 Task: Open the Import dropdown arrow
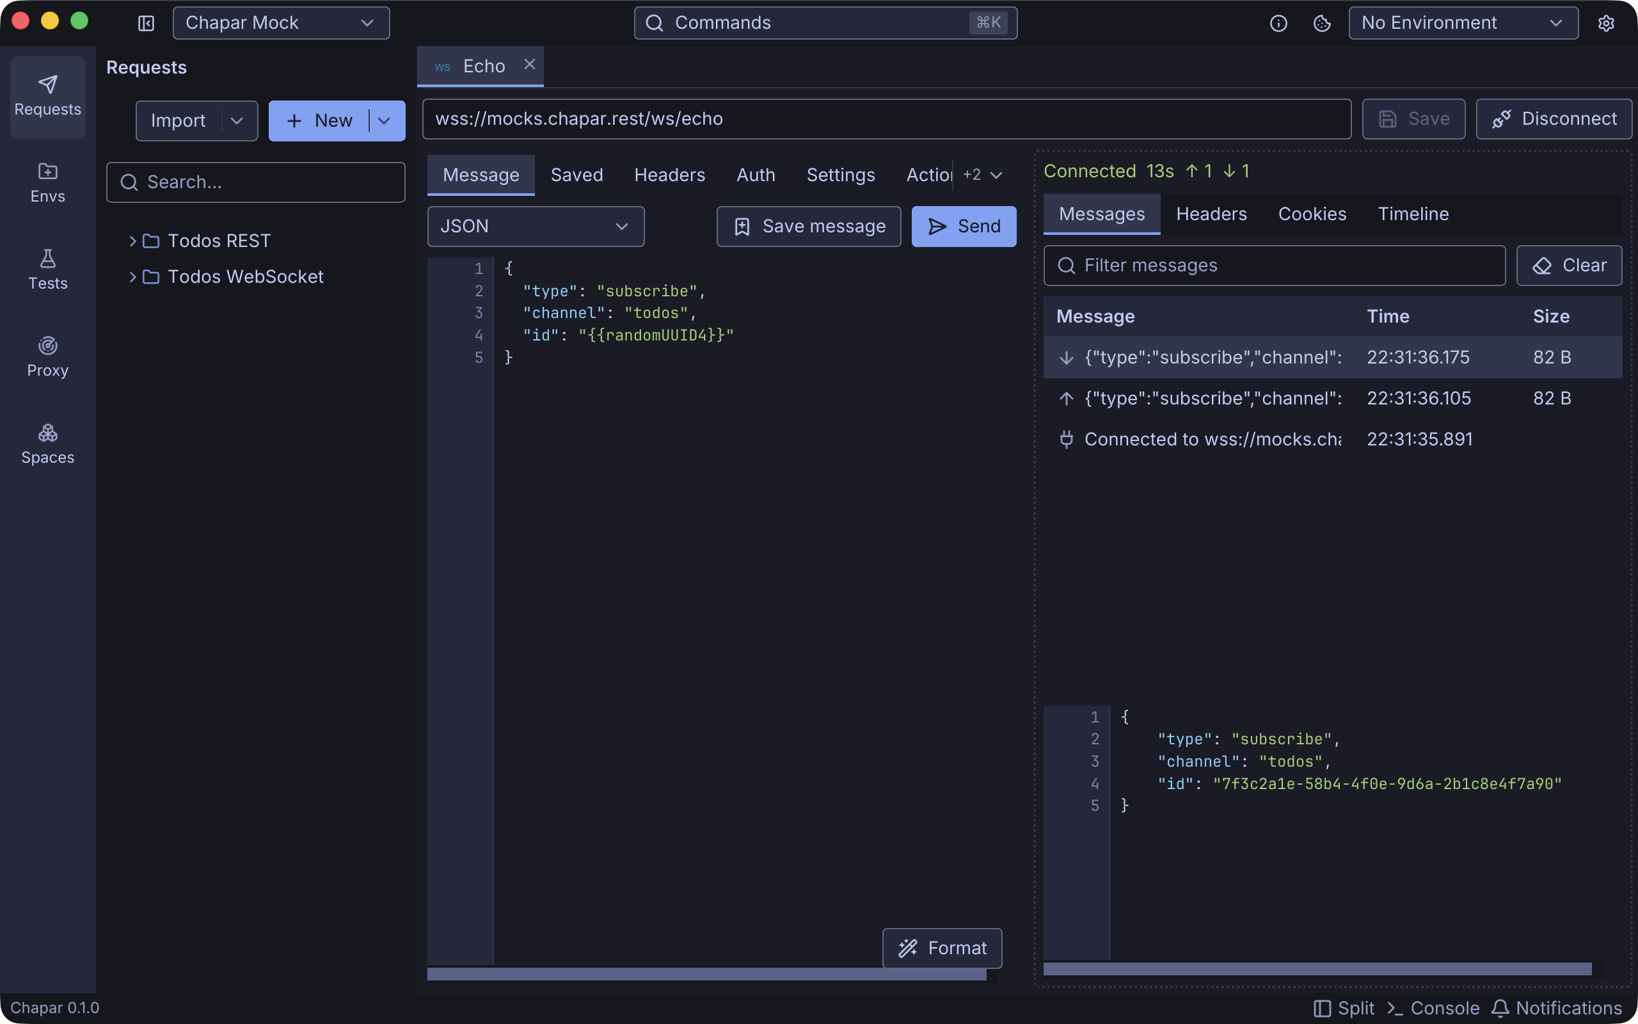[x=237, y=121]
